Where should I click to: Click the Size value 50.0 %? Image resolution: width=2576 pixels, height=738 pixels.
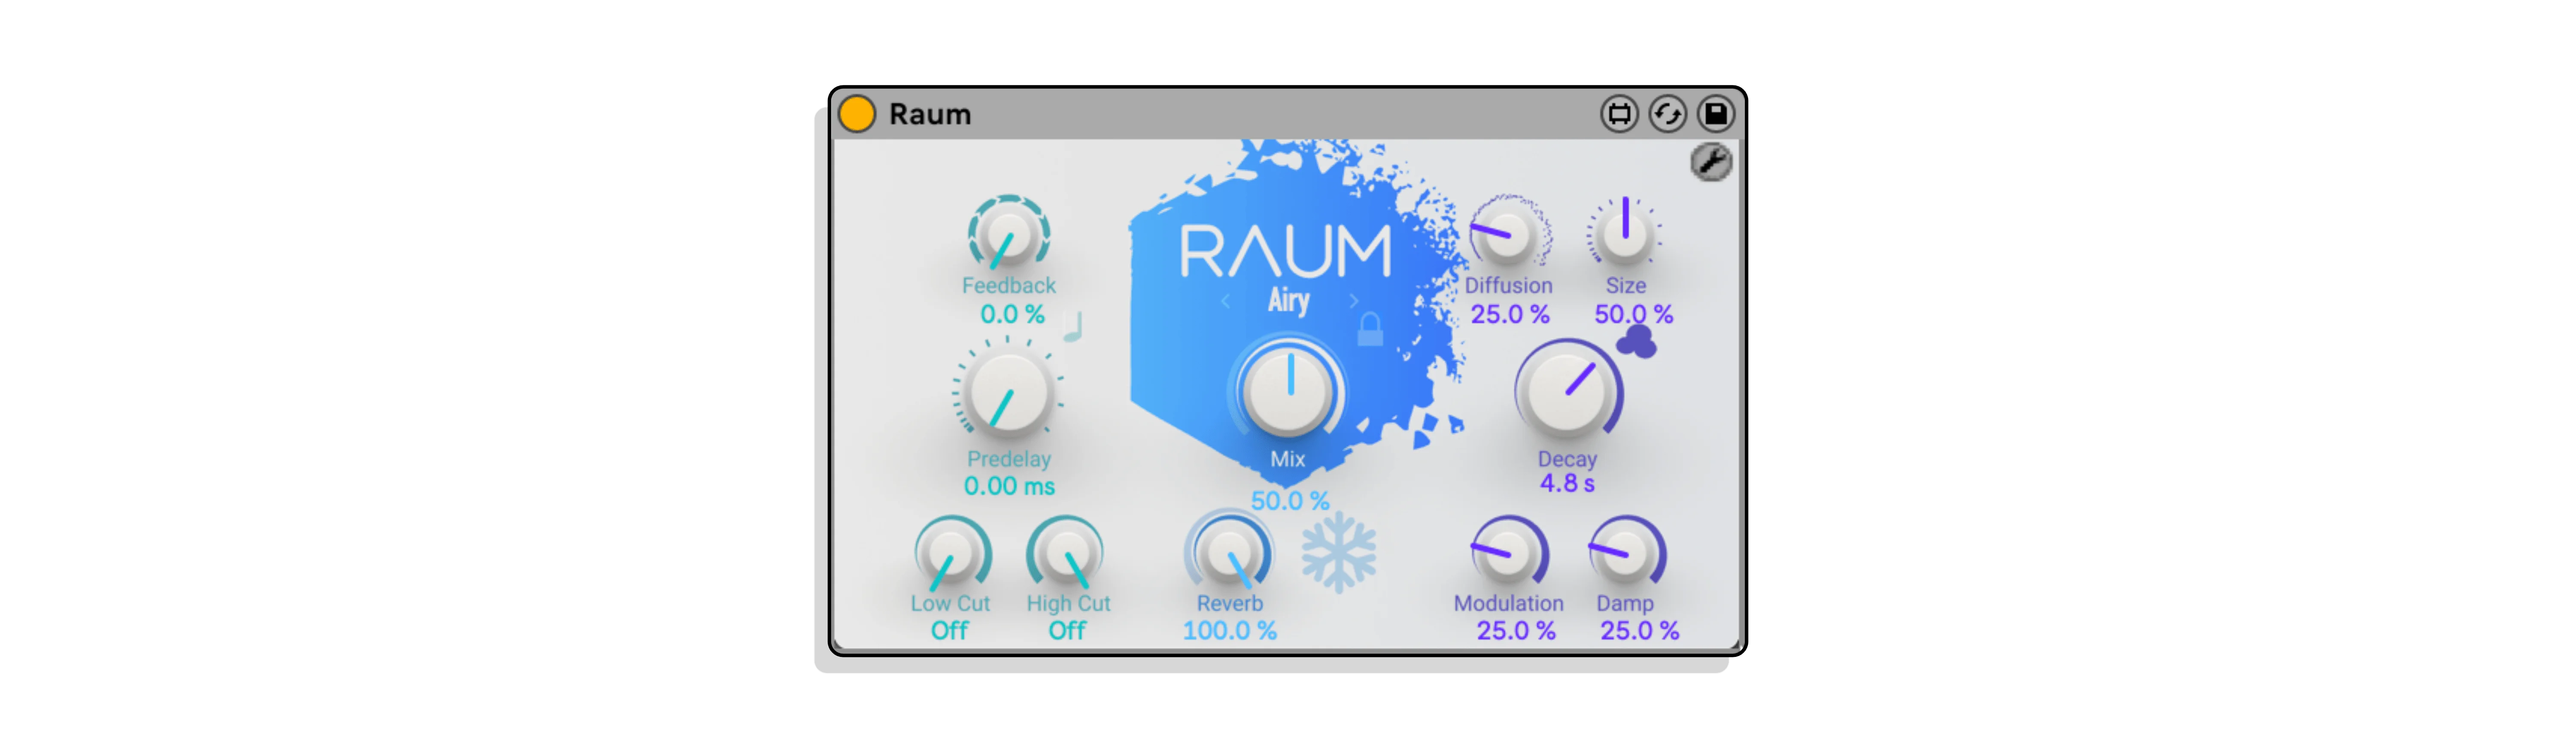[x=1633, y=314]
